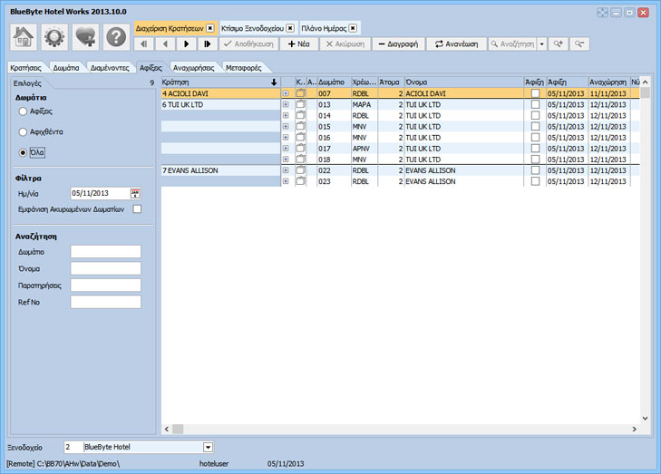Tick Άφιξη checkbox for room 007

pos(535,93)
